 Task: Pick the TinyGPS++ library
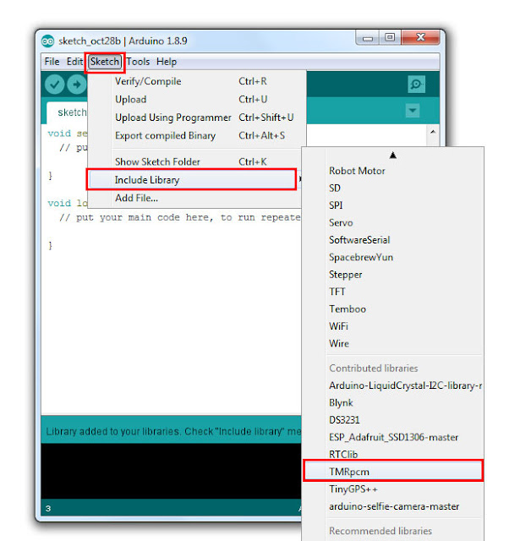coord(393,489)
